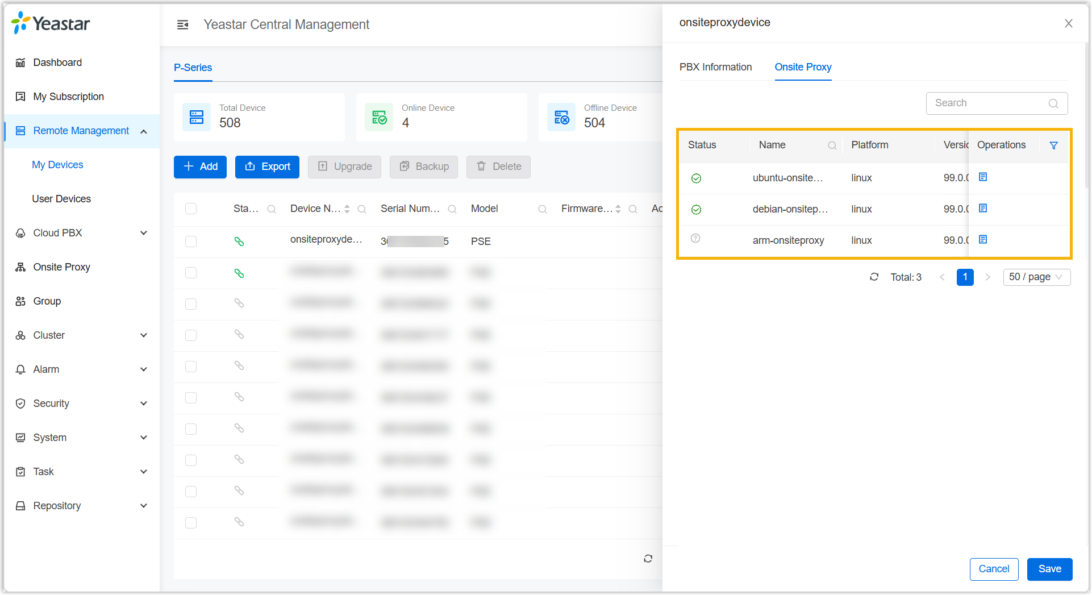Collapse sidebar using the menu fold icon

click(182, 24)
